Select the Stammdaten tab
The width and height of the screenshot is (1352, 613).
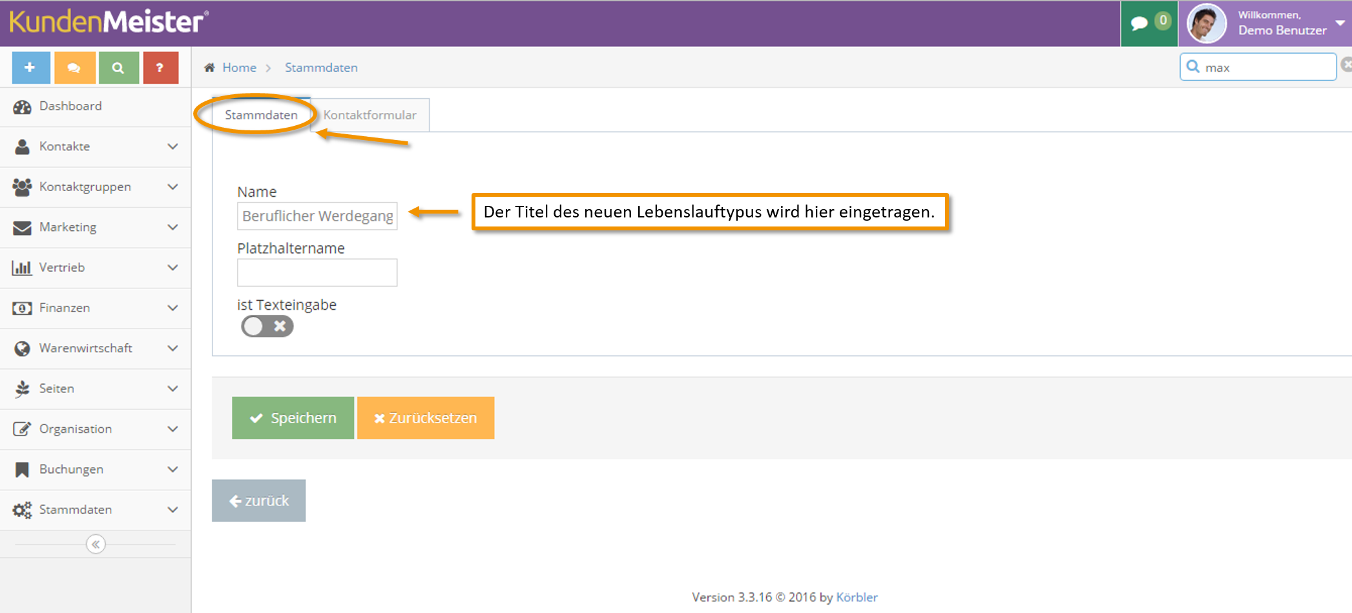coord(261,115)
